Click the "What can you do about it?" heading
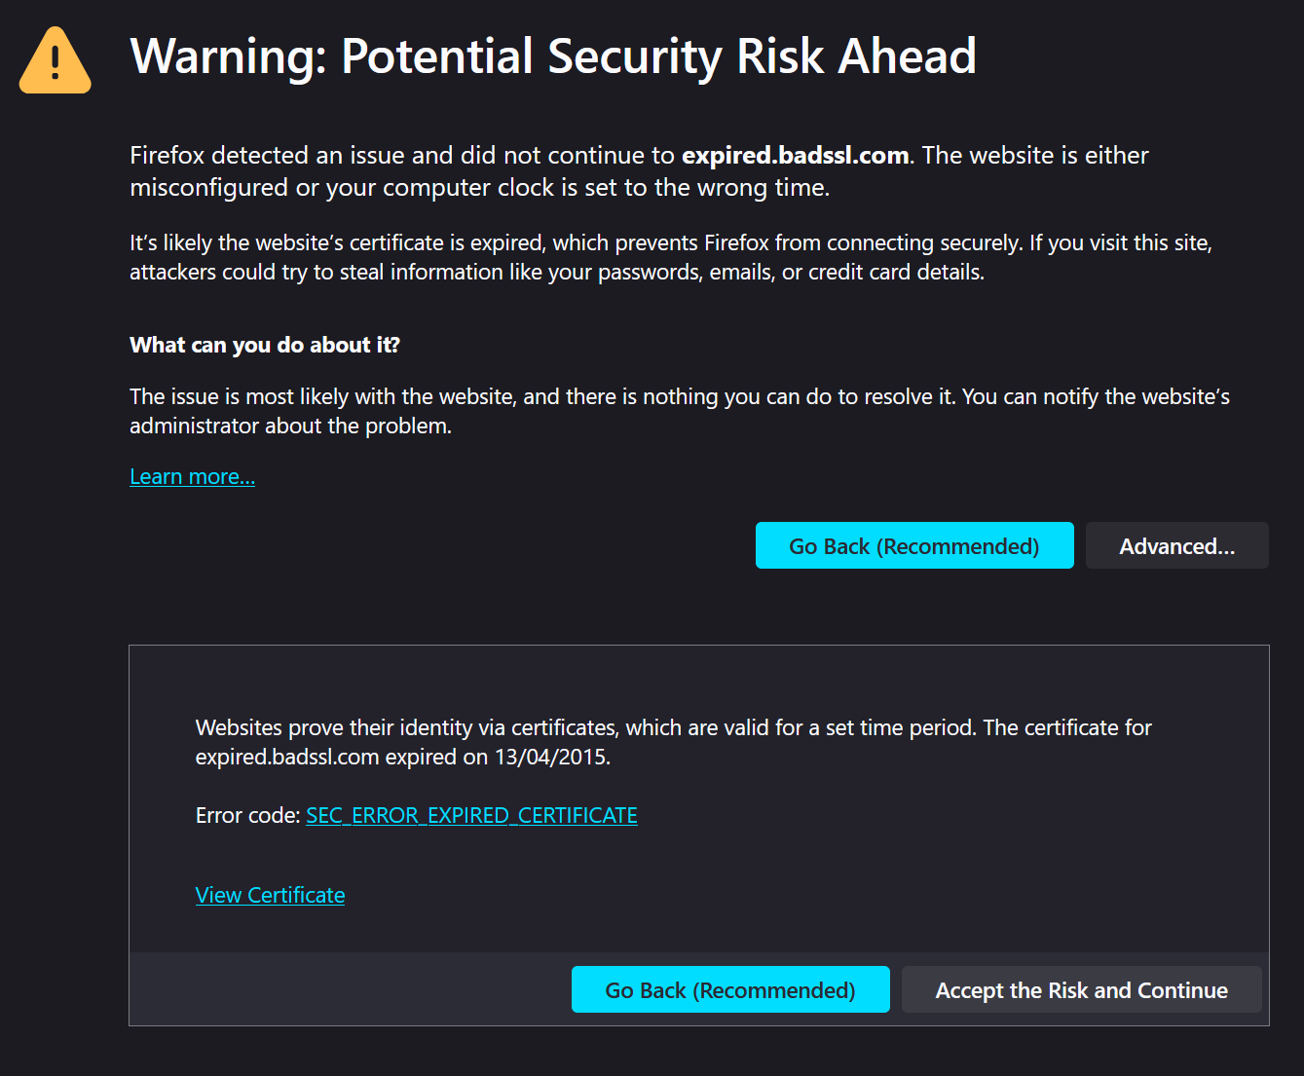This screenshot has height=1076, width=1304. tap(265, 345)
